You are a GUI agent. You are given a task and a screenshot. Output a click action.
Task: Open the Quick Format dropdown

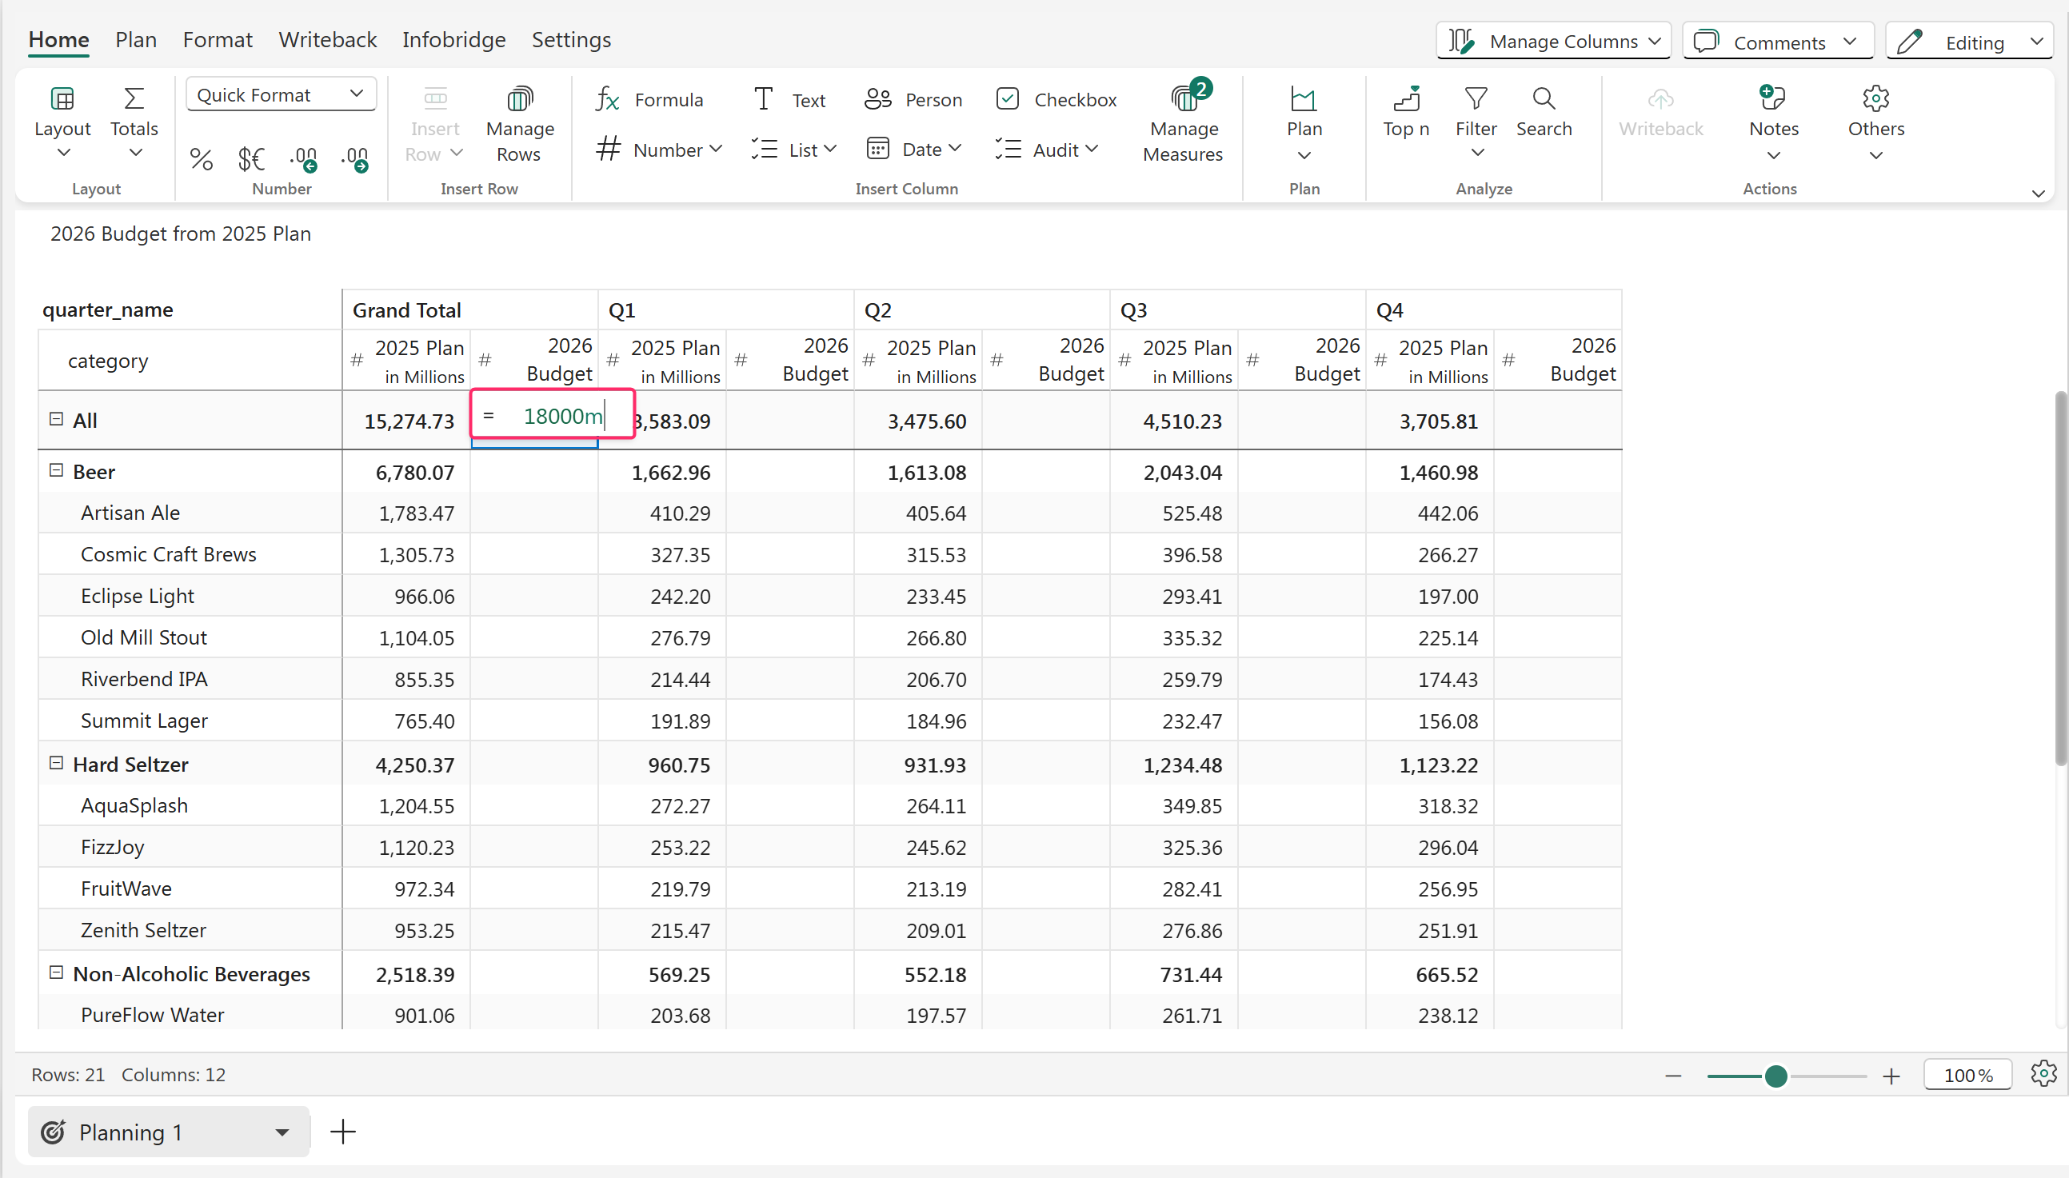tap(281, 94)
